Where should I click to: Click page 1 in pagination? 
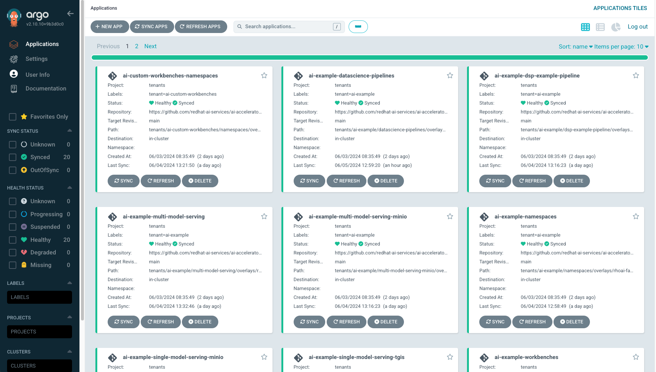(x=127, y=46)
